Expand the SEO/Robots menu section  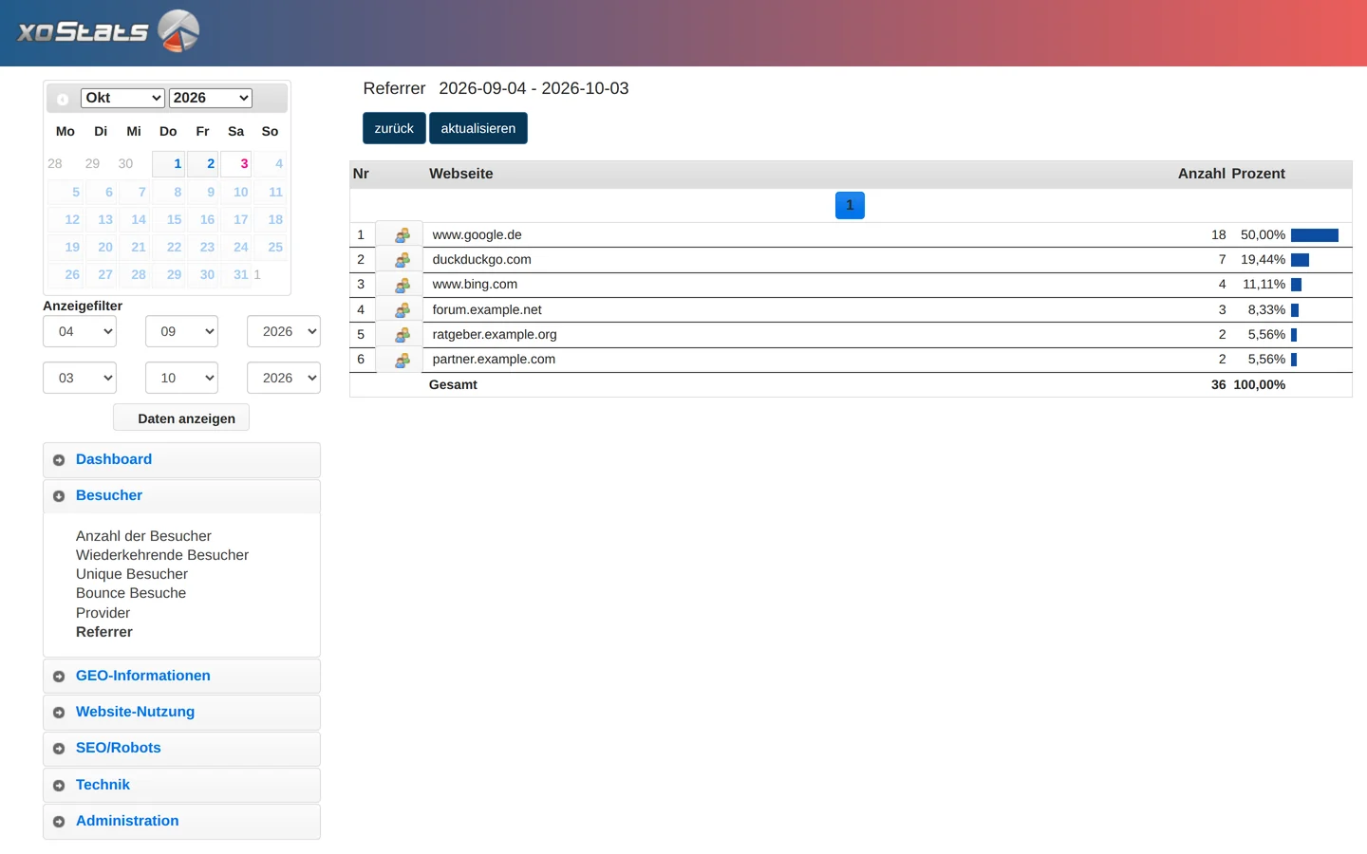pos(181,749)
